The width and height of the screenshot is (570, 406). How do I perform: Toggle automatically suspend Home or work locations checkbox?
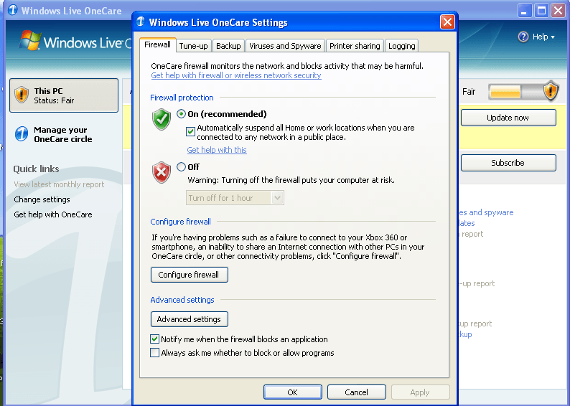(x=190, y=132)
